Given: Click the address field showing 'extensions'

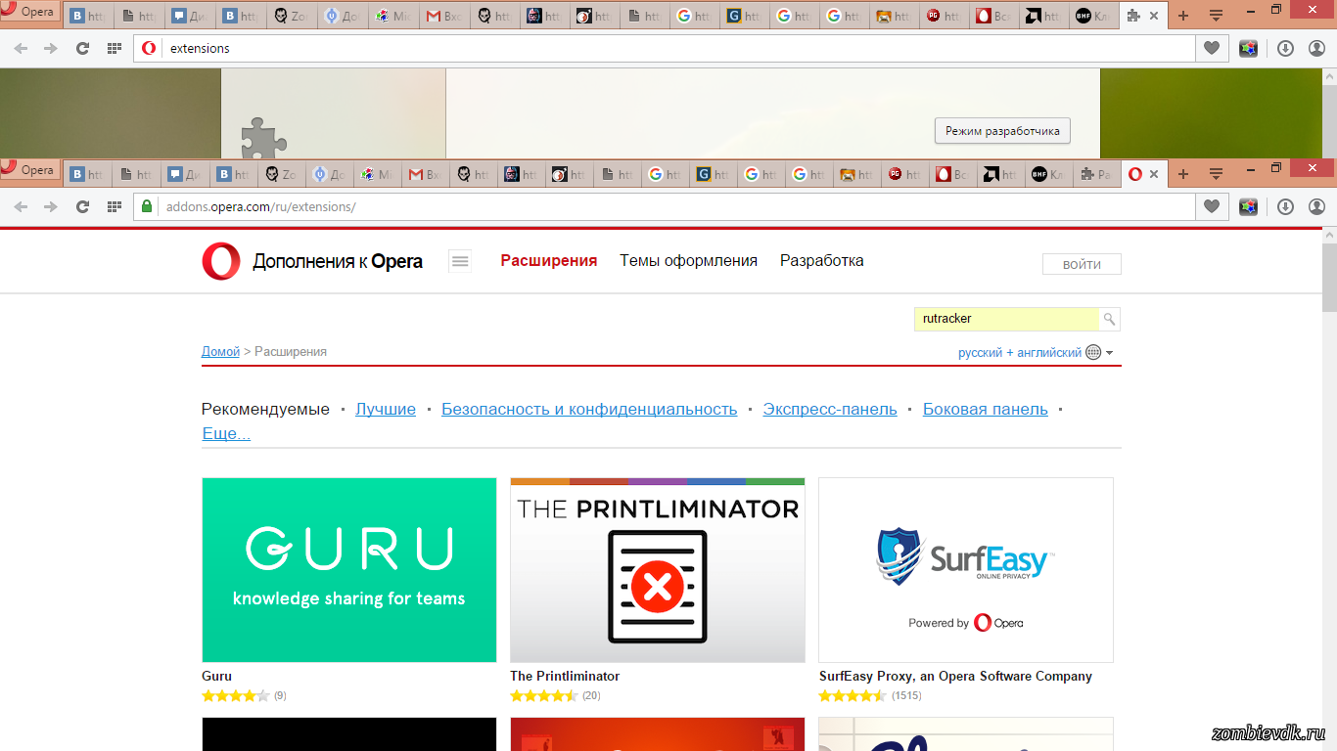Looking at the screenshot, I should [x=664, y=48].
